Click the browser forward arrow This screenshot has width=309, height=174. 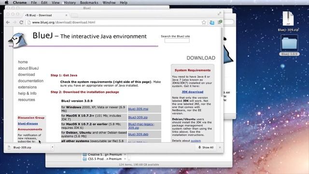click(14, 22)
